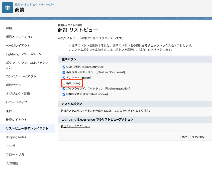Viewport: 212px width, 169px height.
Task: Uncheck the Quip で開く [OpenListInQuip] checkbox
Action: click(64, 67)
